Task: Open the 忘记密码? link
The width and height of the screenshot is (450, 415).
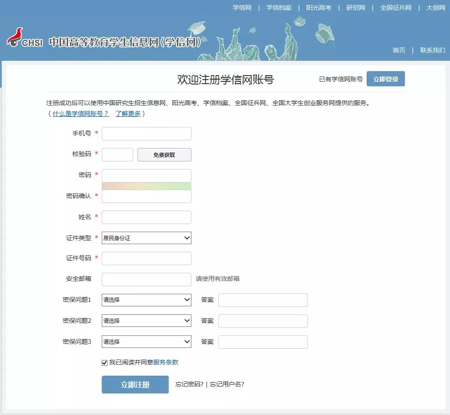Action: coord(189,384)
